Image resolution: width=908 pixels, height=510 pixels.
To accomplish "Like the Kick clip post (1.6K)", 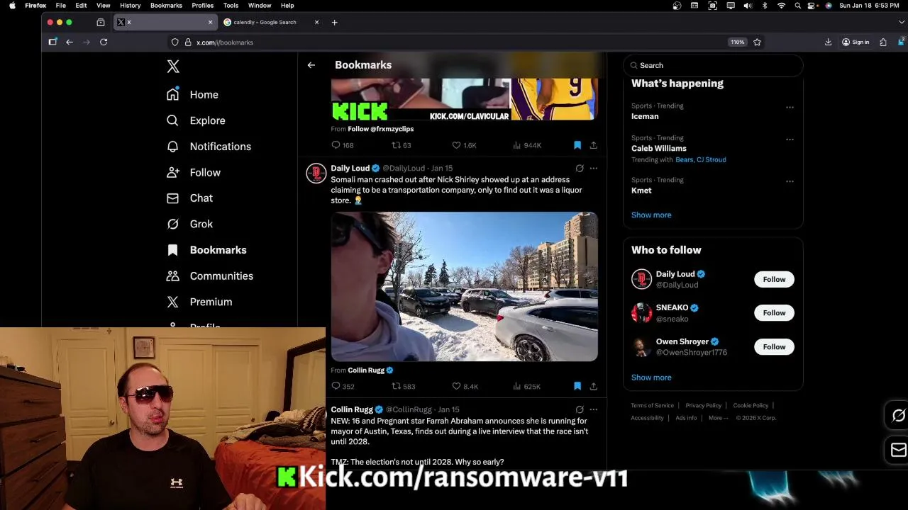I will coord(465,145).
